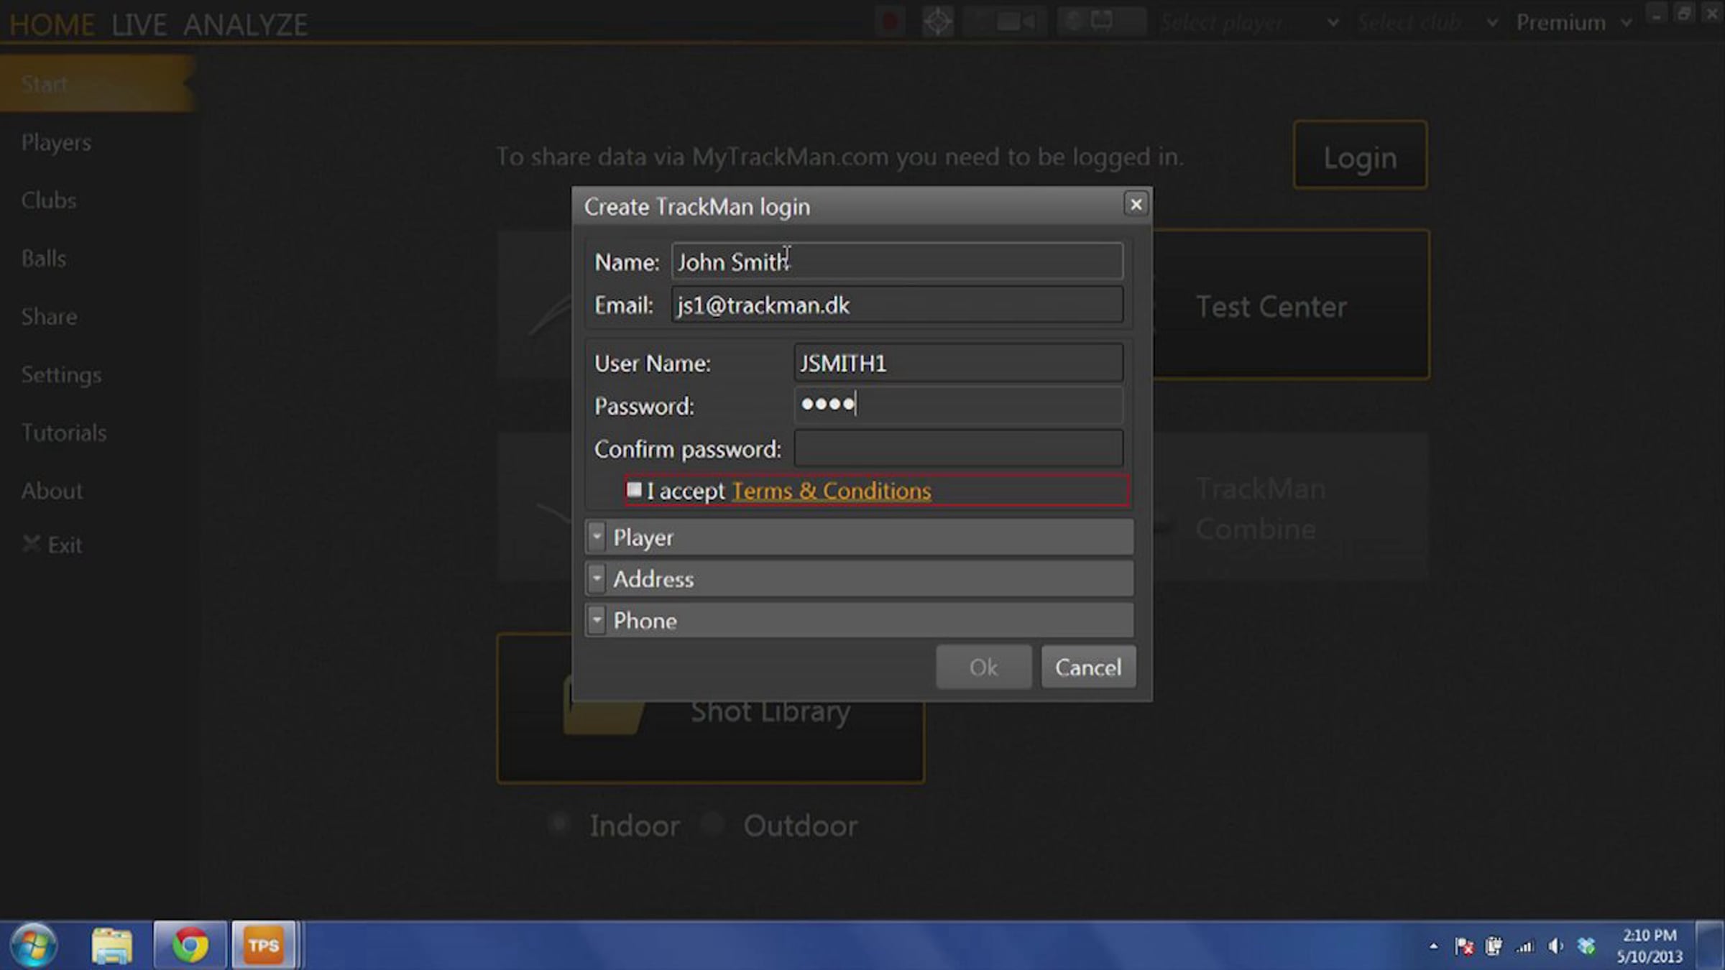Click the Cancel button
The height and width of the screenshot is (970, 1725).
point(1088,668)
